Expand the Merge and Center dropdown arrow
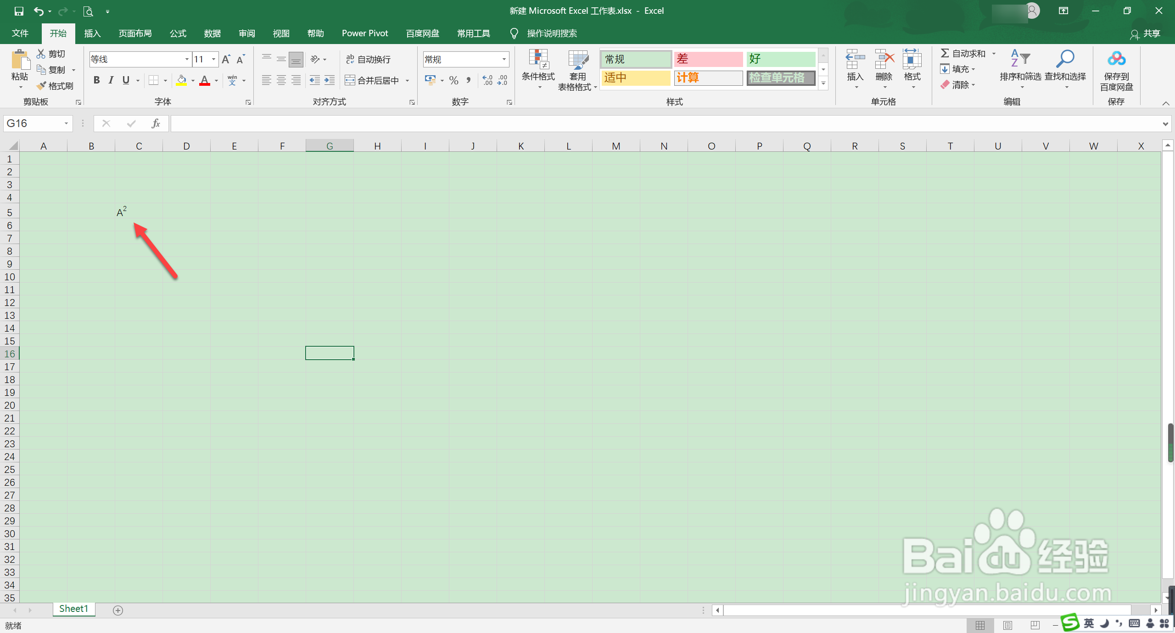Viewport: 1175px width, 633px height. point(407,81)
